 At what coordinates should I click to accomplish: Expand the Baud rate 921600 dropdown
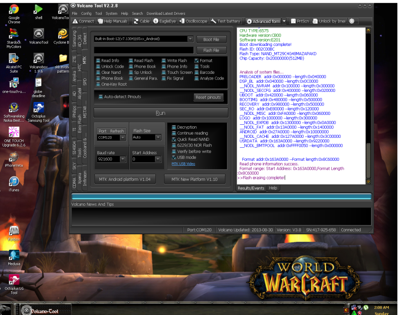[123, 159]
